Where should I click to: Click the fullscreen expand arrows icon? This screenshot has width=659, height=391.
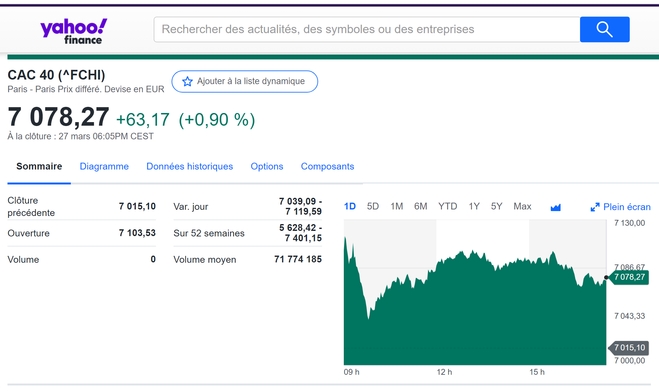point(595,207)
